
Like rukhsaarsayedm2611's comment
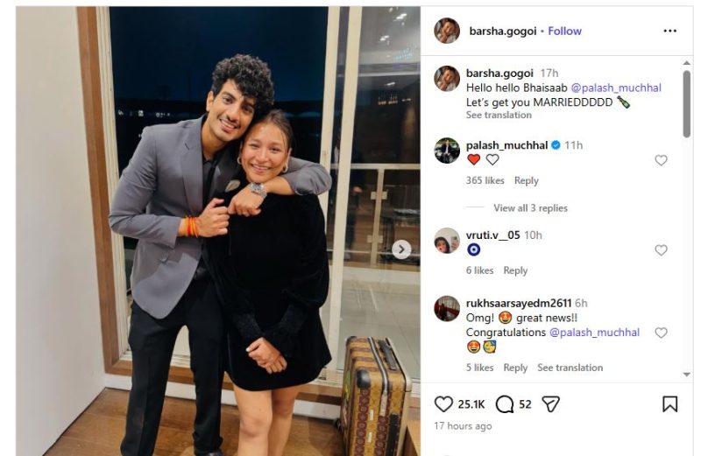(x=661, y=333)
